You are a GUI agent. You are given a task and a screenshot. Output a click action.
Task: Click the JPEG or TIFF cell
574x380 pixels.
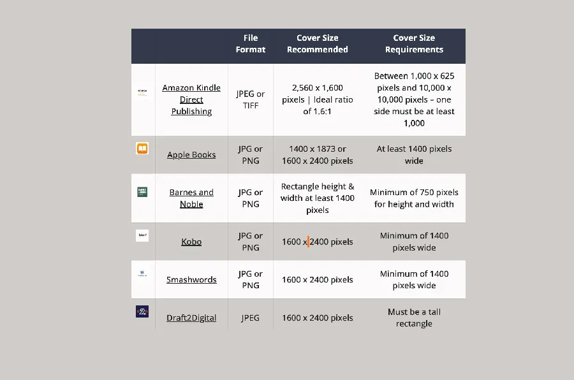251,99
